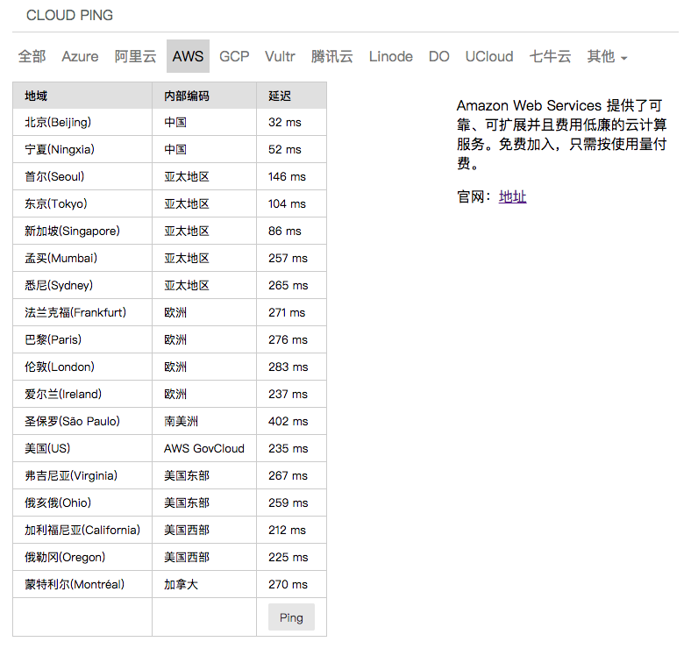Select the 伦敦(London) region cell
This screenshot has height=663, width=691.
(82, 367)
